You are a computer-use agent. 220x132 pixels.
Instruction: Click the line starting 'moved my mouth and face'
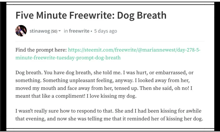(x=104, y=88)
